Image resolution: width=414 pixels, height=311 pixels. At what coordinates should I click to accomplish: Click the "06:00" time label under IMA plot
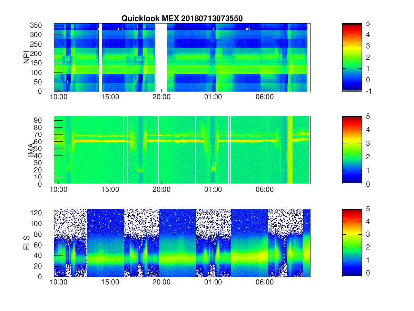265,190
